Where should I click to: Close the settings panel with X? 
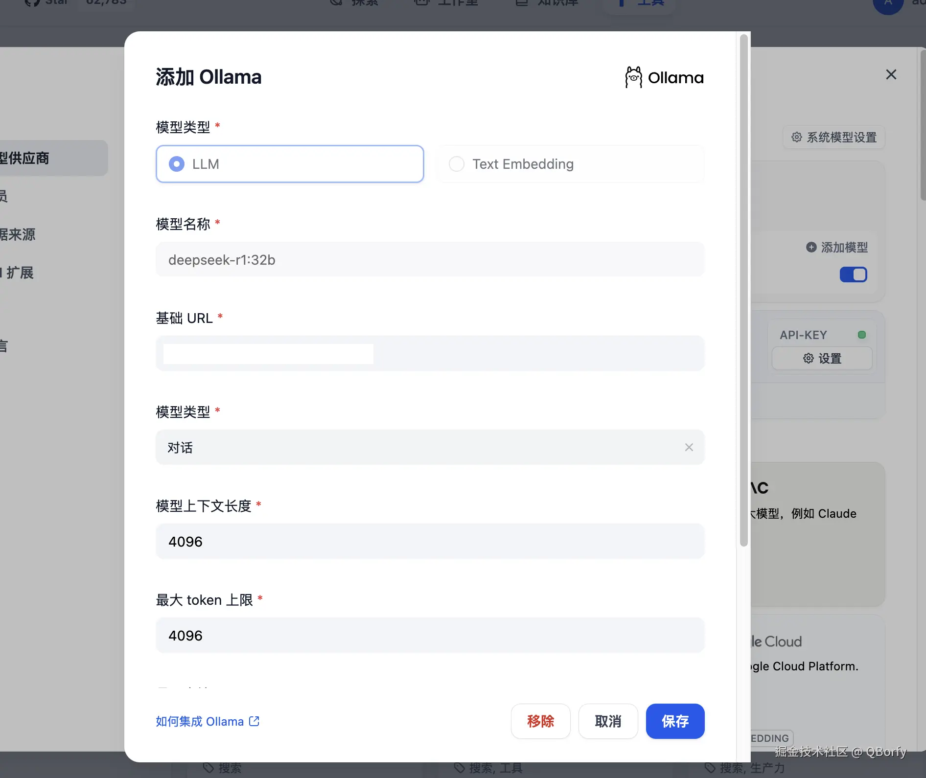click(891, 74)
